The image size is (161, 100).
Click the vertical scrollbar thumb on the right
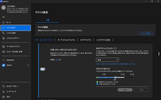click(x=159, y=54)
